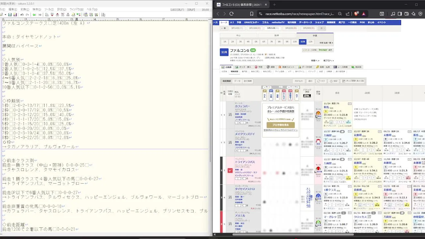Viewport: 425px width, 239px height.
Task: Click プロ予想を見る gold button
Action: pyautogui.click(x=281, y=125)
